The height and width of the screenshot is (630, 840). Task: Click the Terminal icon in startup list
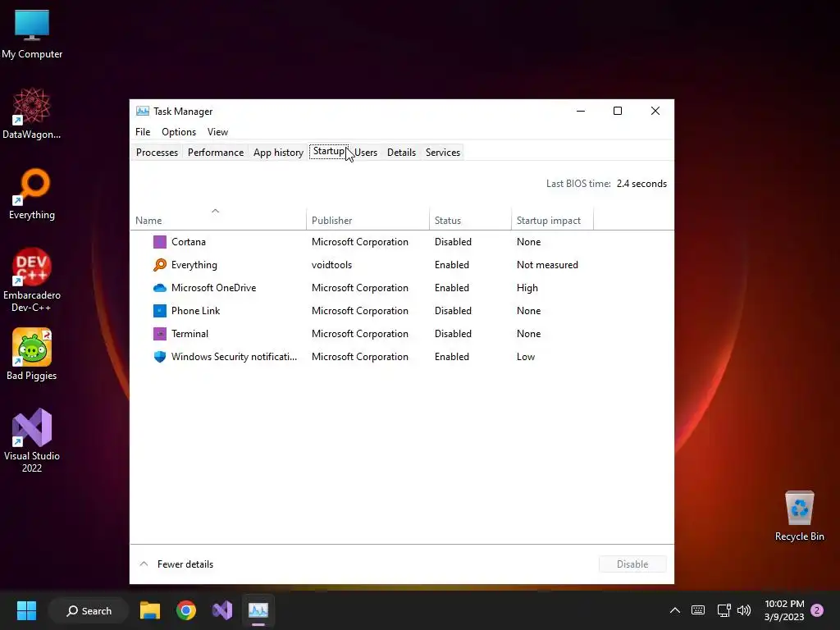click(160, 334)
